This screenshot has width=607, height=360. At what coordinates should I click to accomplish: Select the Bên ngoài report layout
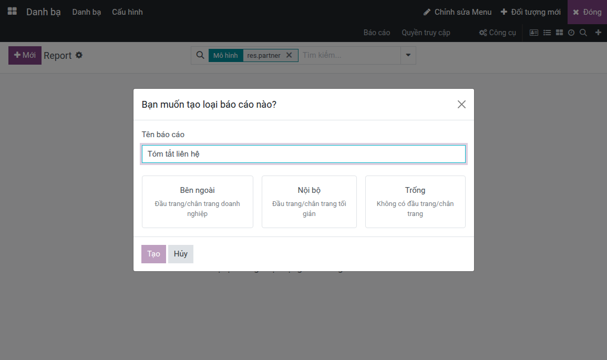pos(198,202)
